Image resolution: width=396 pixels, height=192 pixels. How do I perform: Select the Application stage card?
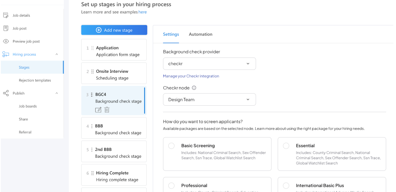(x=114, y=50)
